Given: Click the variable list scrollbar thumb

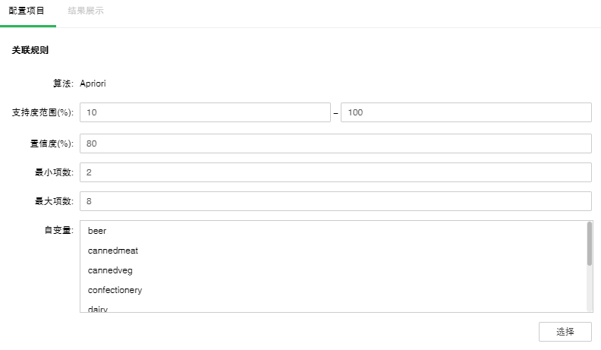Looking at the screenshot, I should pos(589,244).
